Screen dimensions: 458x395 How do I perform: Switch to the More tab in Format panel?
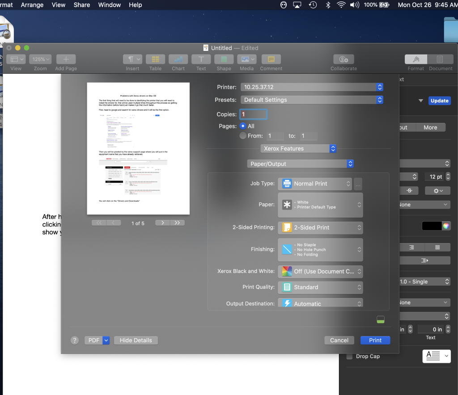tap(430, 127)
